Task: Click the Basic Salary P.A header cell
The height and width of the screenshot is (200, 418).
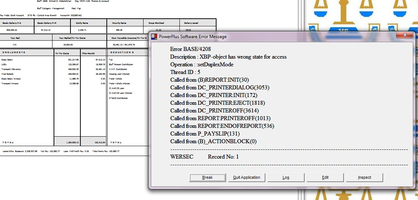Action: [x=12, y=23]
